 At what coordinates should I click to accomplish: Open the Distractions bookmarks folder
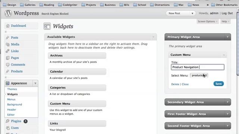(x=160, y=5)
